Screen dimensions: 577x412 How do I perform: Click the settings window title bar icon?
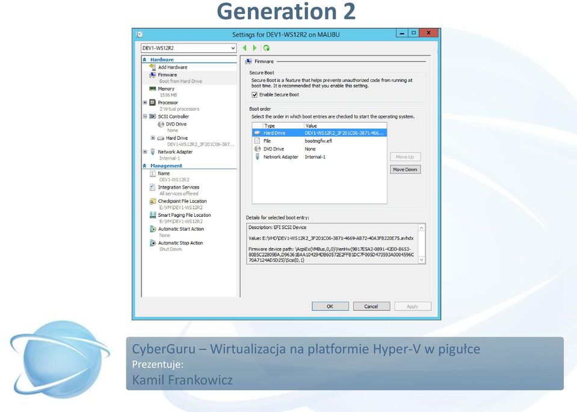click(x=140, y=34)
